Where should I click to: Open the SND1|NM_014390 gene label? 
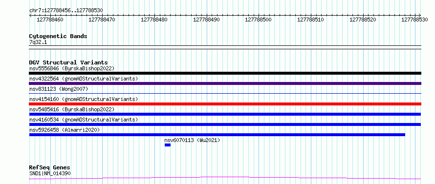click(x=50, y=174)
